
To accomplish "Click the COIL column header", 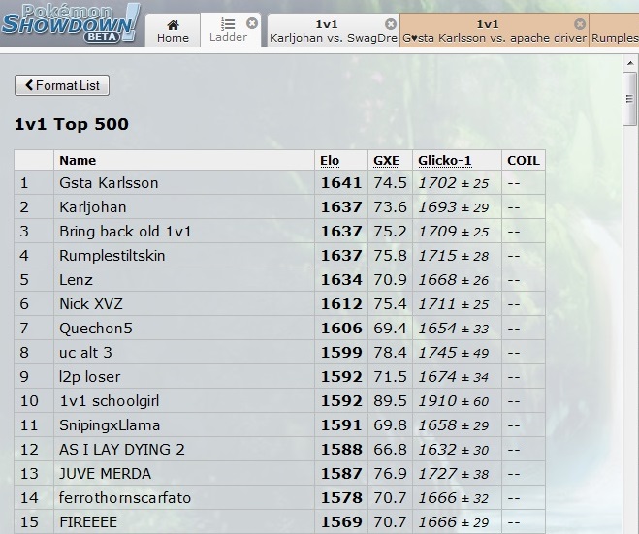I will [523, 160].
